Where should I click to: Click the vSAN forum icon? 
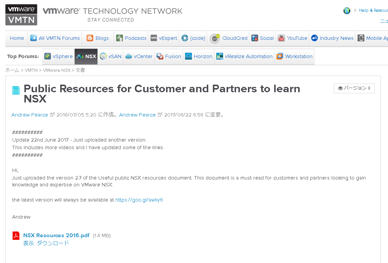tap(103, 56)
